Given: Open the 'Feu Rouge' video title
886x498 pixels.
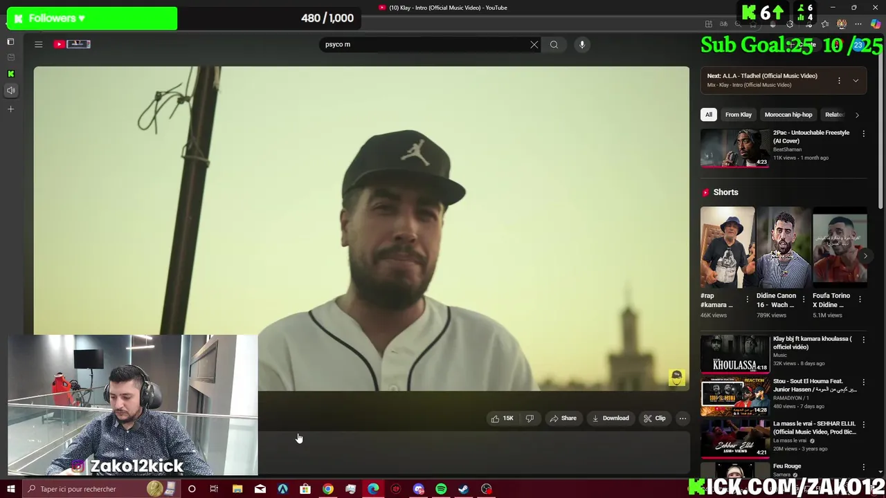Looking at the screenshot, I should [x=787, y=466].
